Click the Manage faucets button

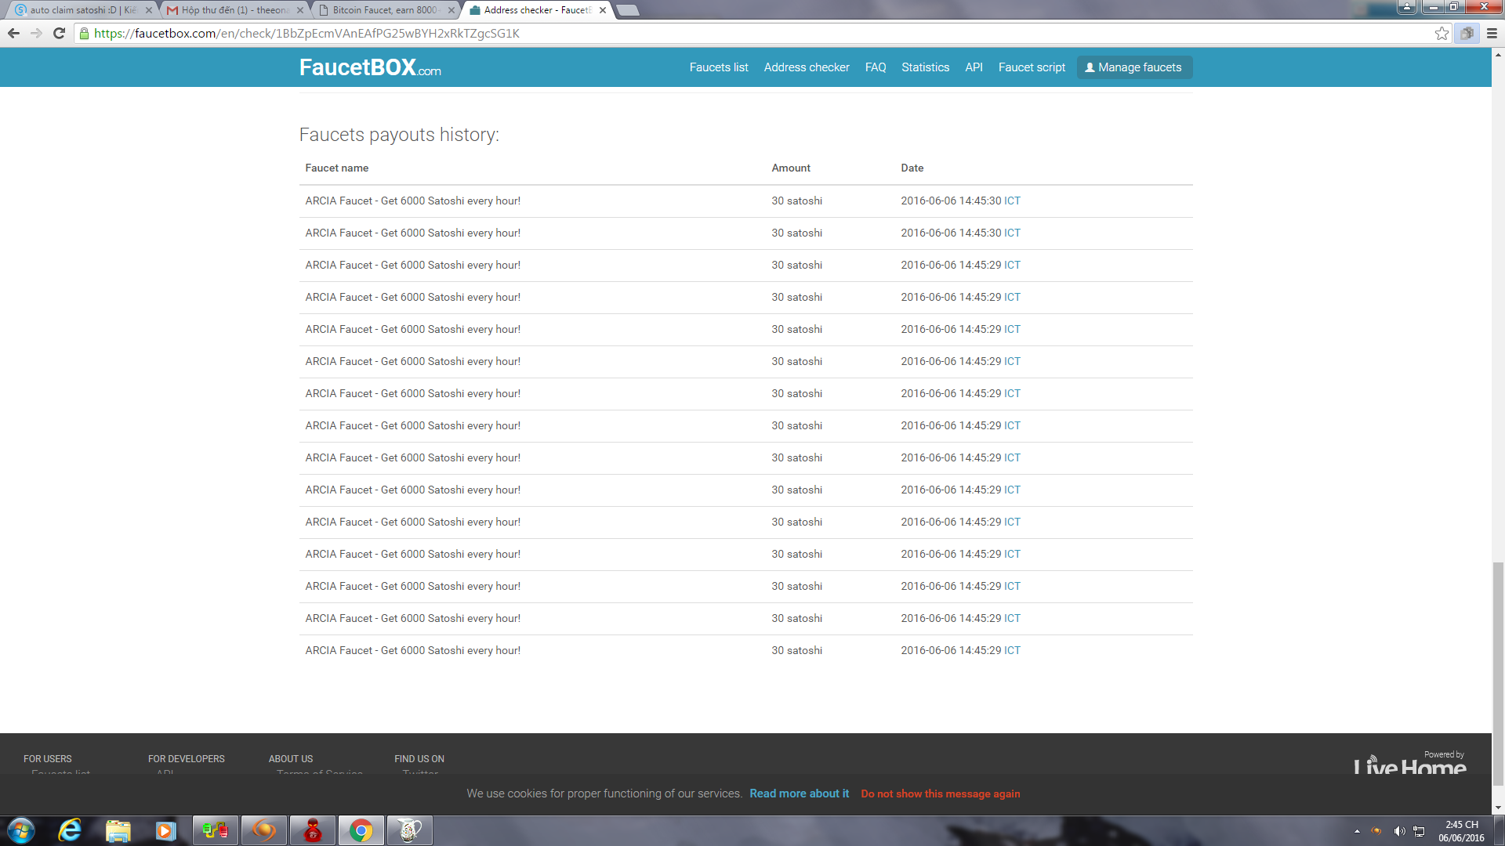point(1134,67)
